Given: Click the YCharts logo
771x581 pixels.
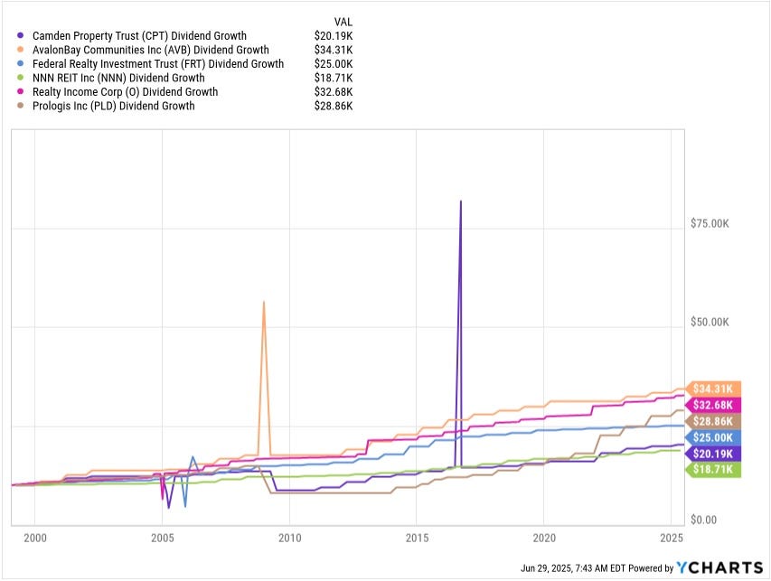Looking at the screenshot, I should [x=719, y=567].
